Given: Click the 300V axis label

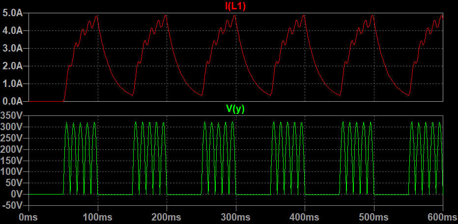Looking at the screenshot, I should pos(12,127).
